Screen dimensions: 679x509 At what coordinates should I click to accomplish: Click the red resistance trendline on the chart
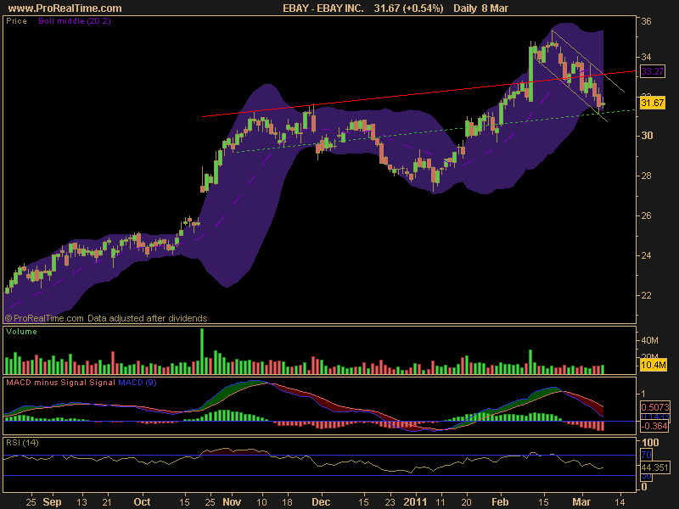[x=418, y=93]
